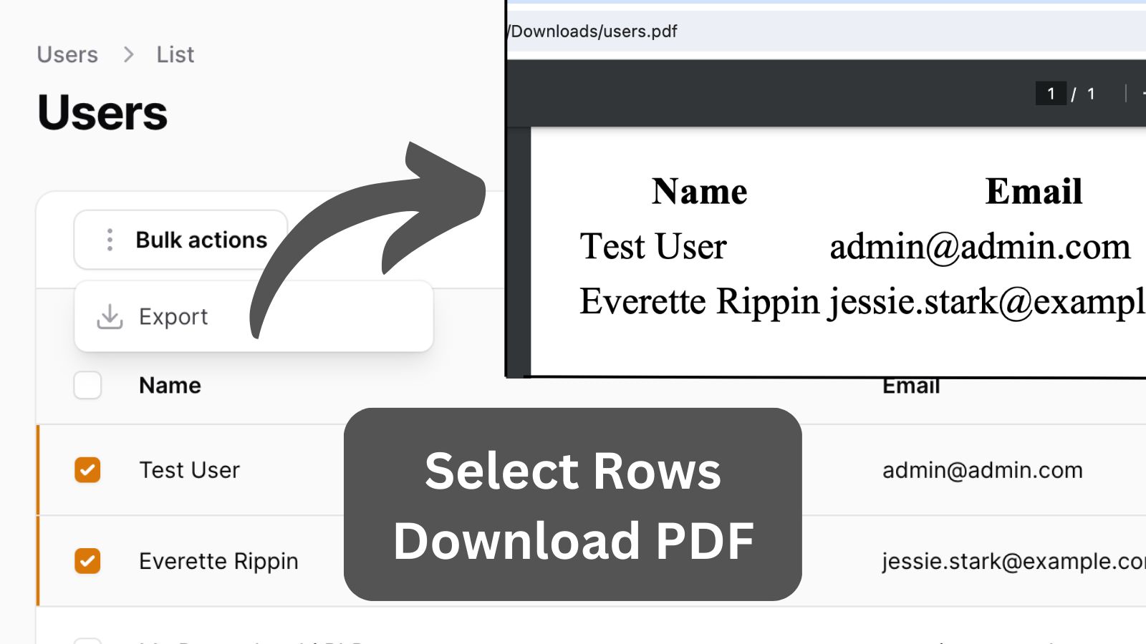1146x644 pixels.
Task: Click the download icon beside Export
Action: tap(110, 316)
